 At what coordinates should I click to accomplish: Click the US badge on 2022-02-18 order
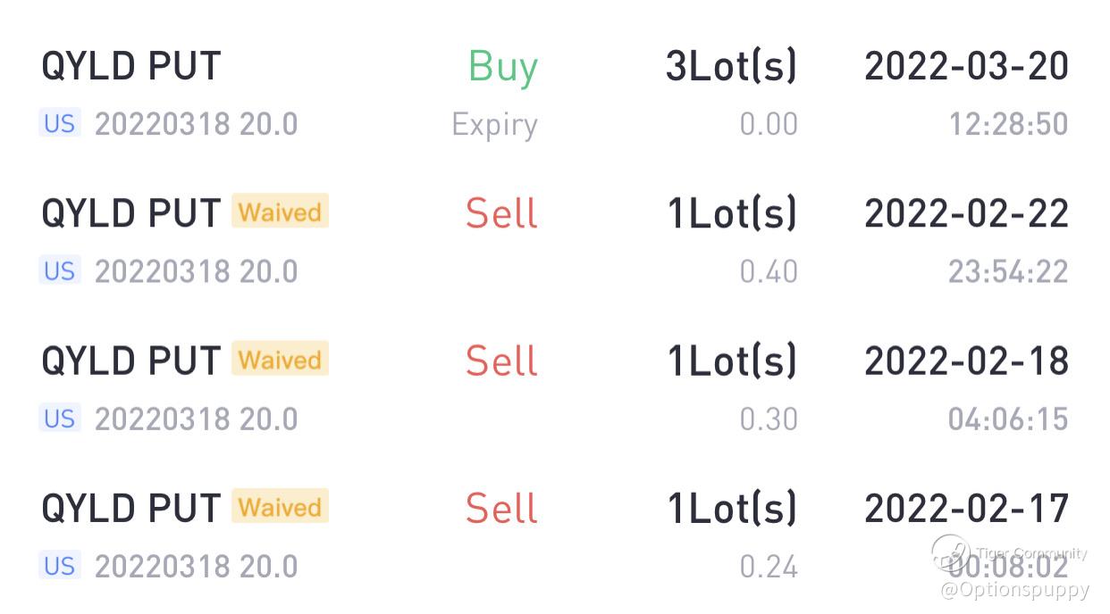coord(60,418)
